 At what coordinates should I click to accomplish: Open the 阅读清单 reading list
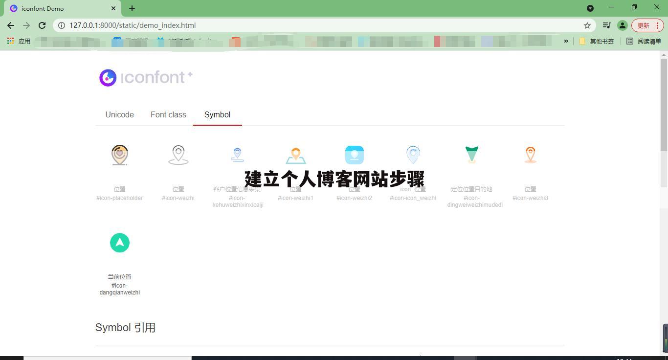644,42
